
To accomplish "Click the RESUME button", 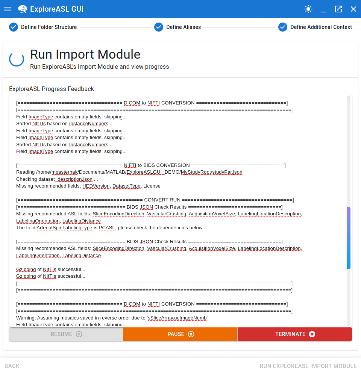I will pyautogui.click(x=66, y=334).
